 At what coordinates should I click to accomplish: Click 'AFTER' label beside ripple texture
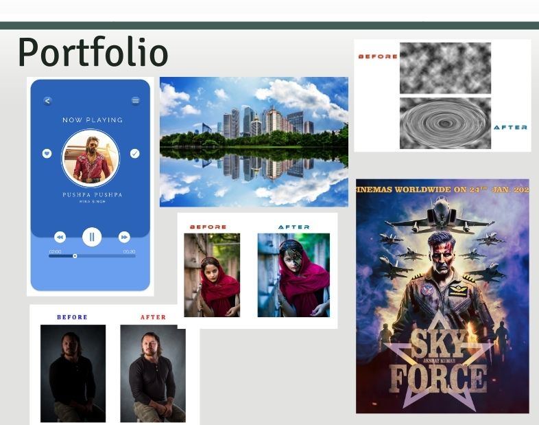(510, 127)
